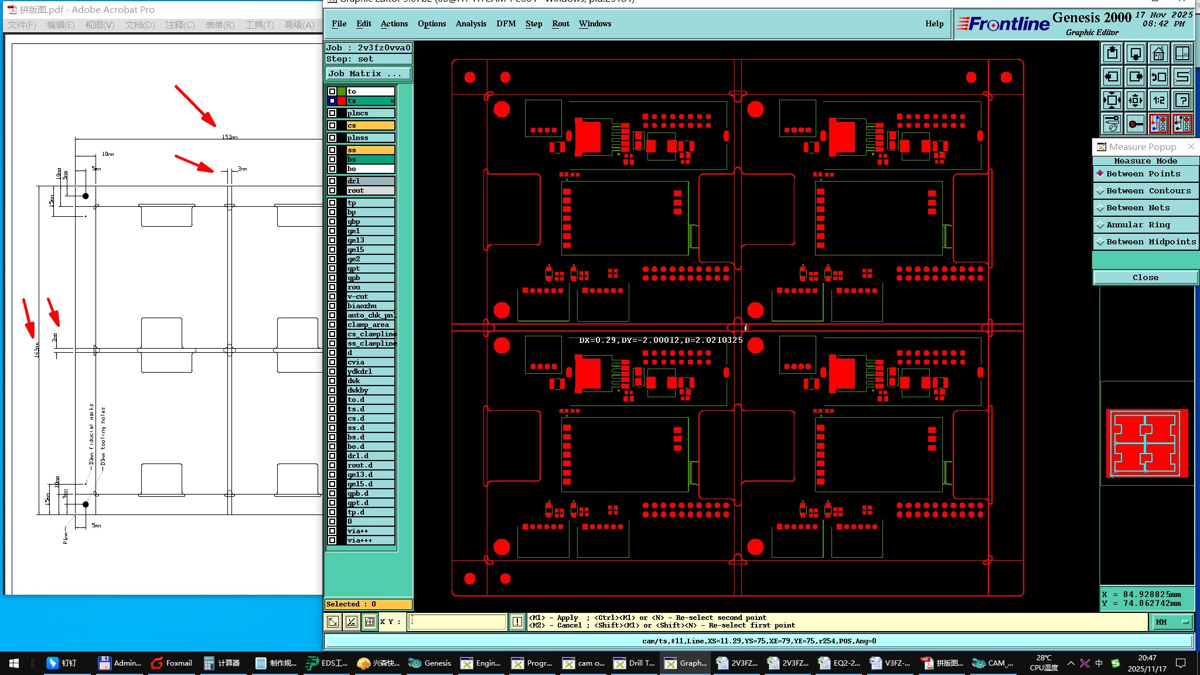The width and height of the screenshot is (1200, 675).
Task: Open the MM units dropdown
Action: (1173, 622)
